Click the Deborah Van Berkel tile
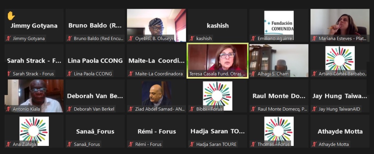 pos(95,96)
